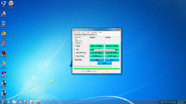Click the empty field beside drive dropdown
Viewport: 186px width, 104px height.
[x=108, y=35]
